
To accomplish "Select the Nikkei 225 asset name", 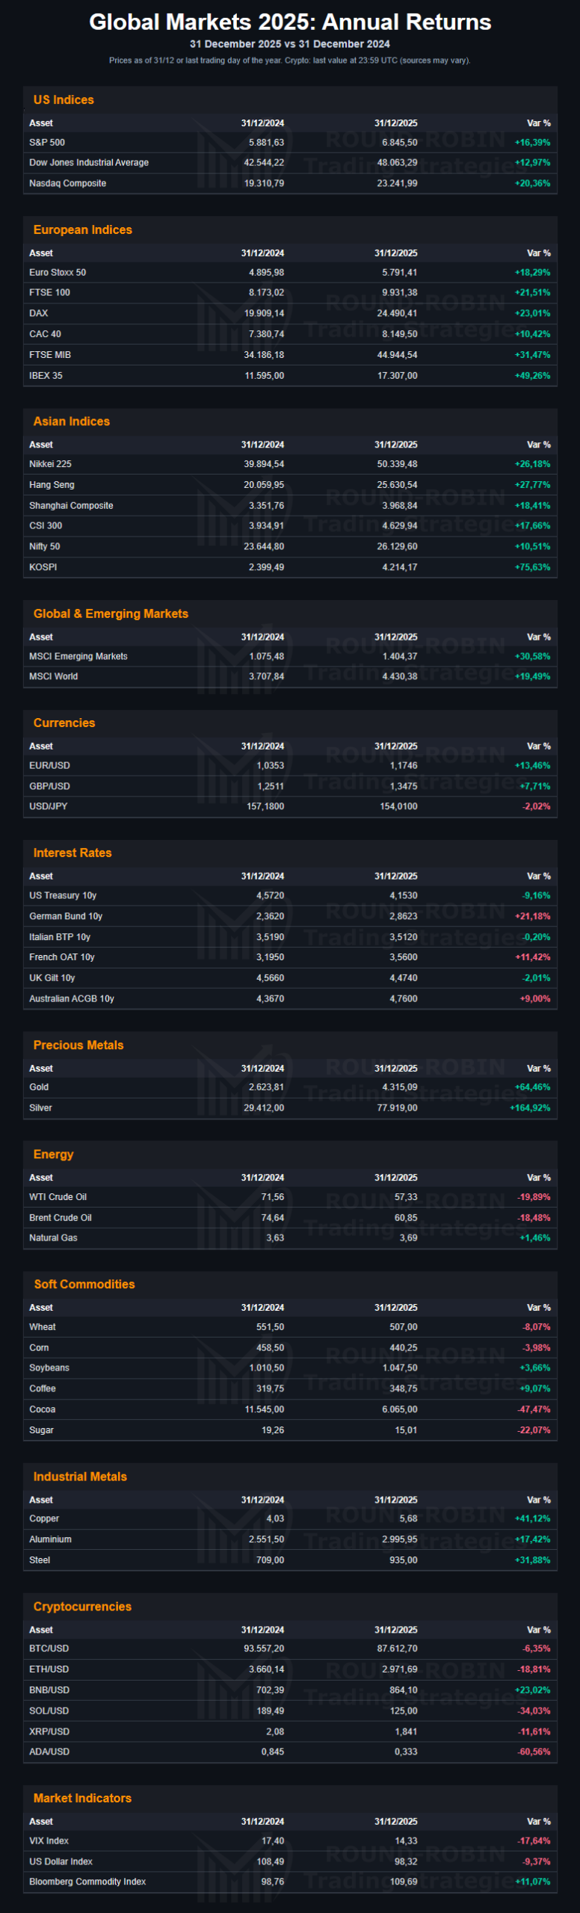I will (x=50, y=465).
